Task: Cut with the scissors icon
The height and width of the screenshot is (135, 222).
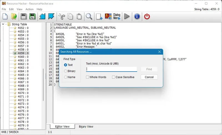Action: [61, 16]
